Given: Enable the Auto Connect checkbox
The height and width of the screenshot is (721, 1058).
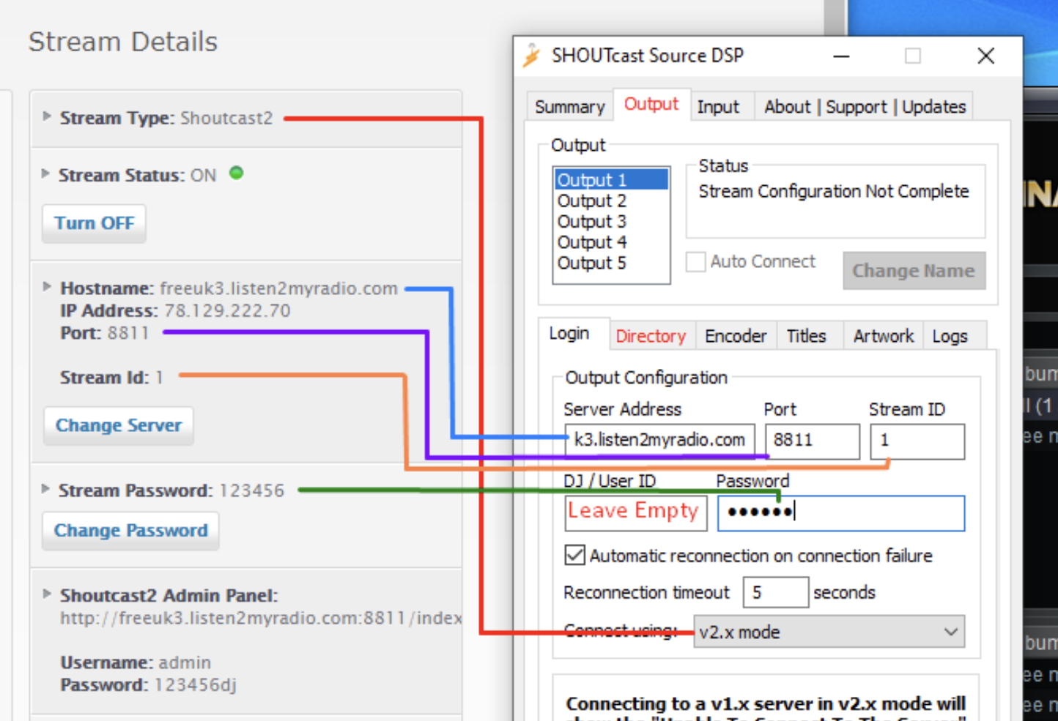Looking at the screenshot, I should [x=696, y=262].
